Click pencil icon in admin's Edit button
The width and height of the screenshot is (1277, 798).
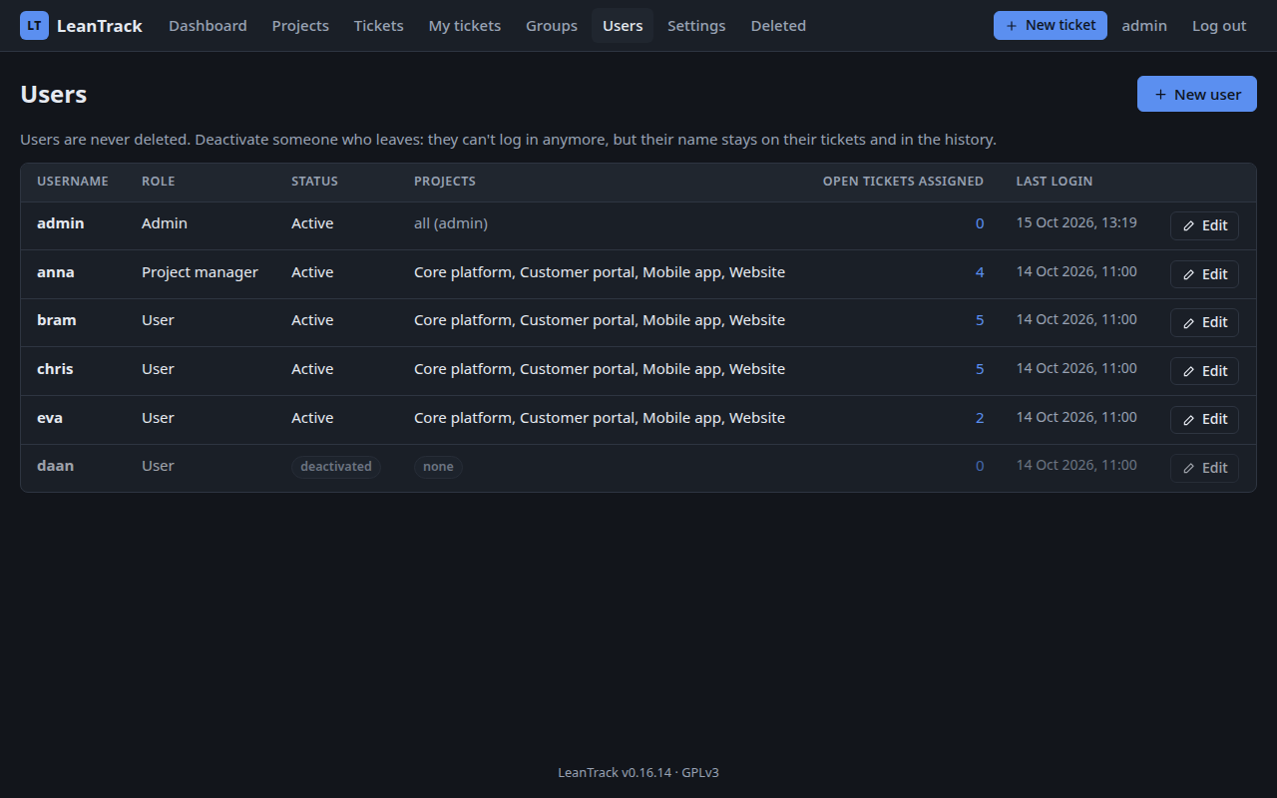tap(1188, 226)
